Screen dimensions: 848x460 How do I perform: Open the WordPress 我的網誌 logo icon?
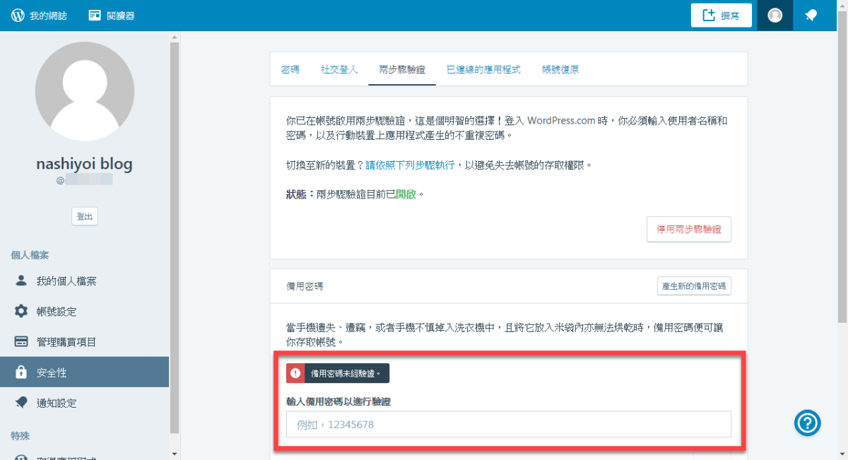(x=18, y=16)
